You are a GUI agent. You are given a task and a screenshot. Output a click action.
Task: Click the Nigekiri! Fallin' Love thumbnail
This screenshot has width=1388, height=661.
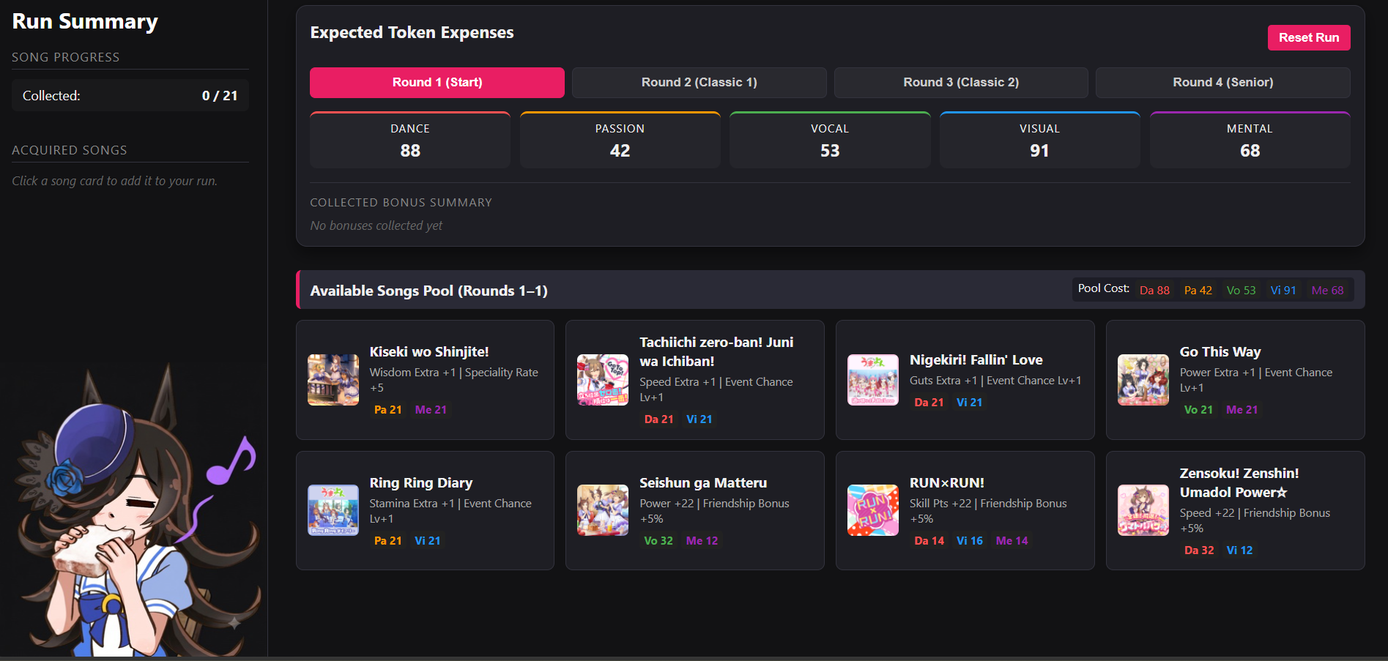coord(873,380)
